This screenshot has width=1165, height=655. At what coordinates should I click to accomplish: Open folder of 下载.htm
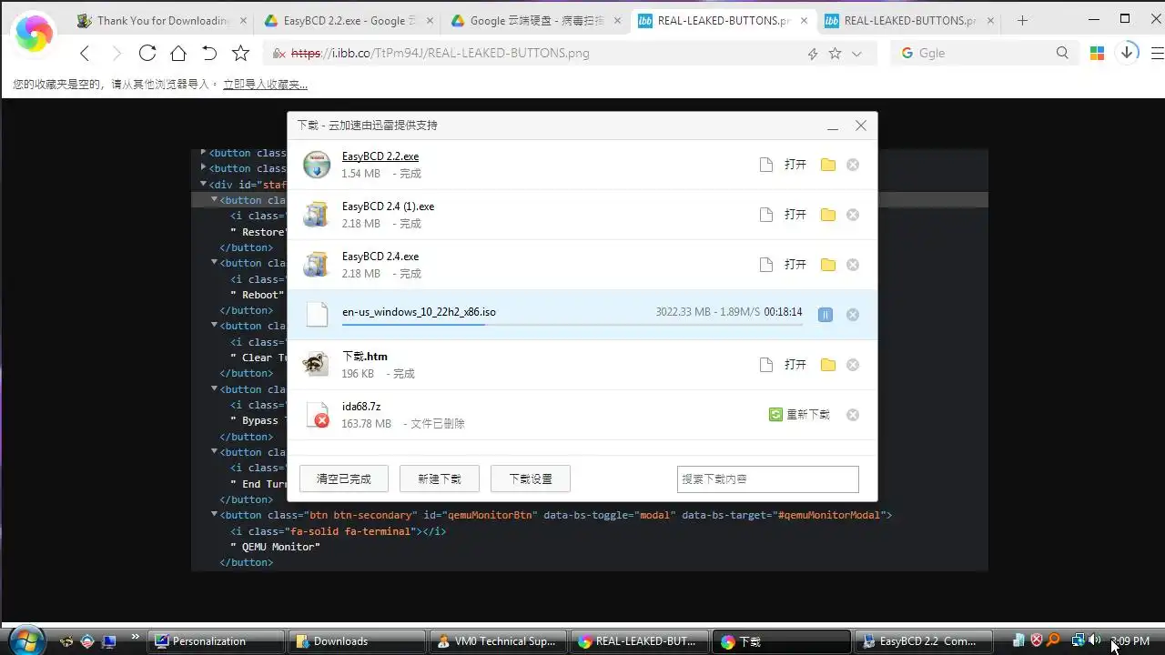(x=827, y=365)
